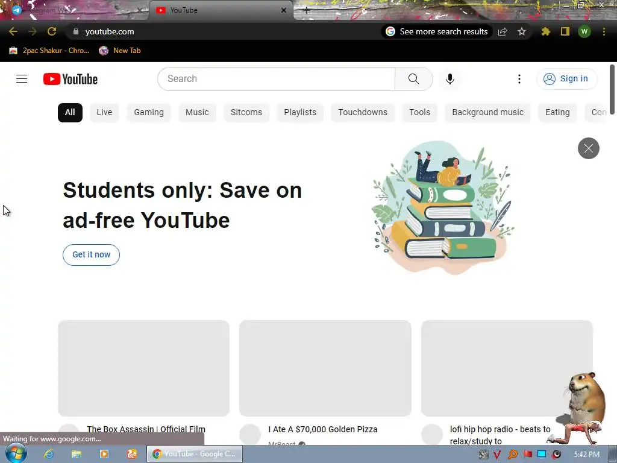Click the See more search results chip
This screenshot has width=617, height=463.
[437, 31]
